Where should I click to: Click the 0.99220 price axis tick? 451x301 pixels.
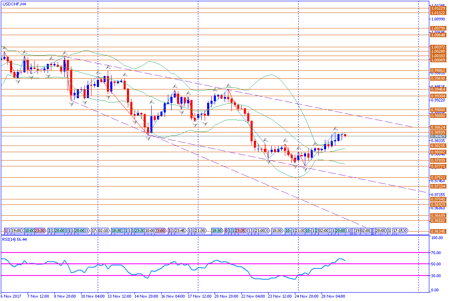tap(438, 100)
